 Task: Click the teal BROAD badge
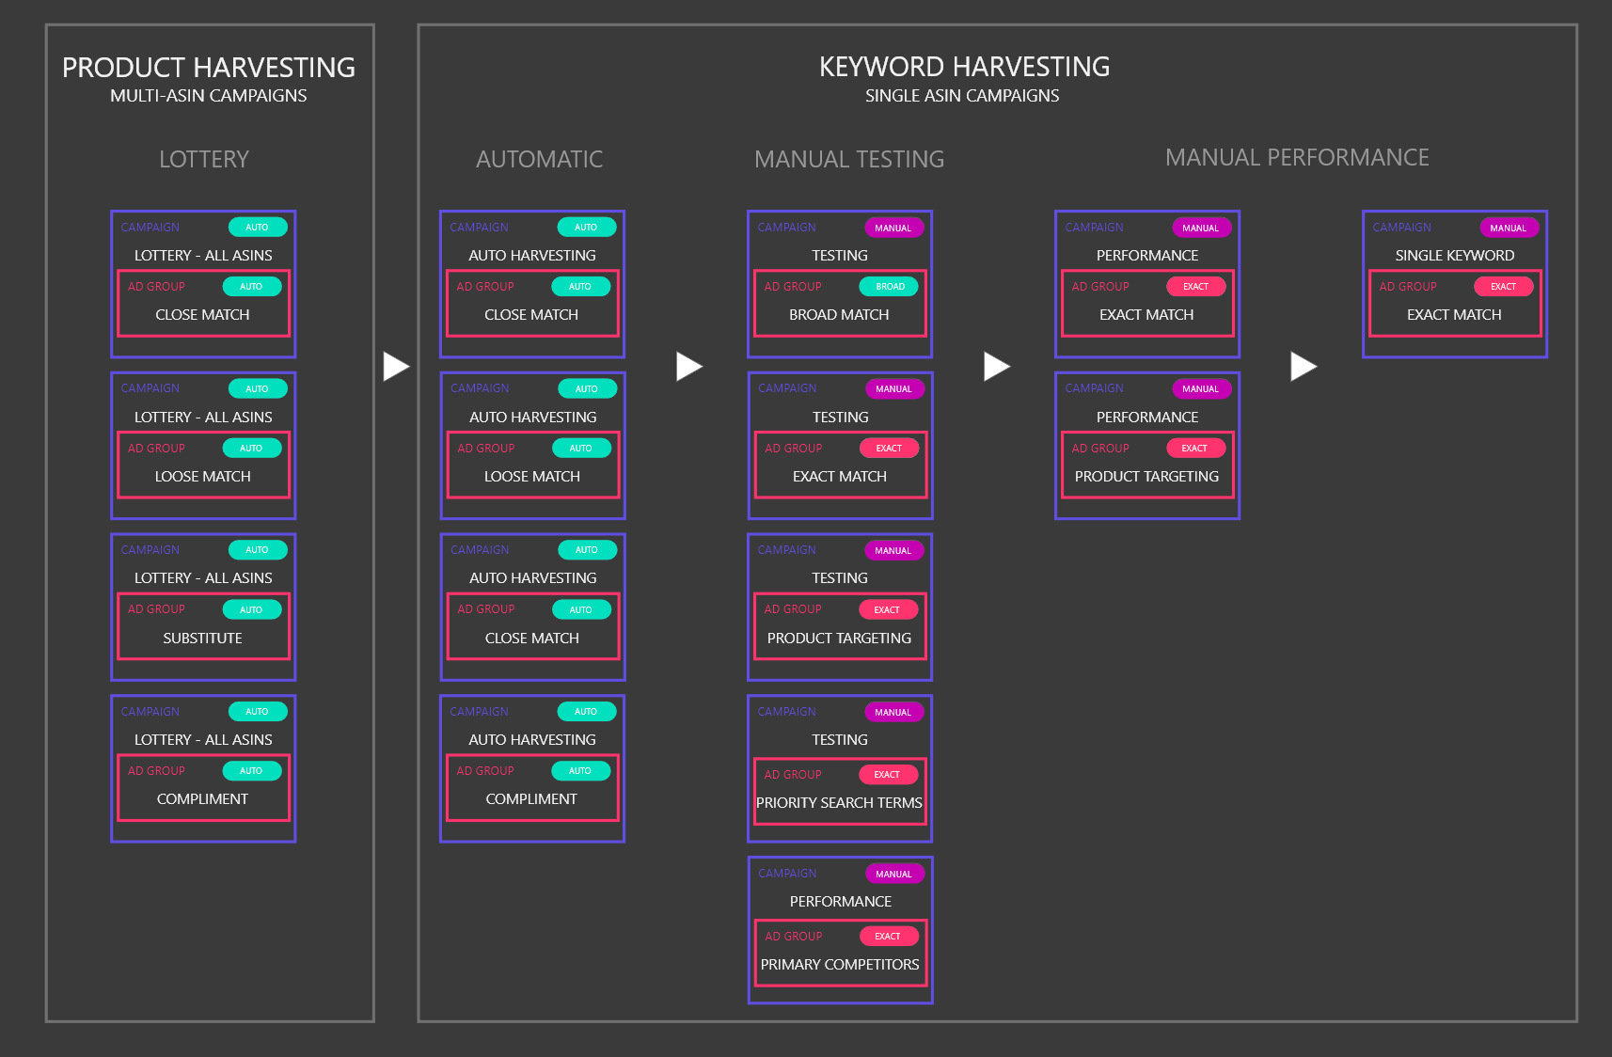click(889, 286)
